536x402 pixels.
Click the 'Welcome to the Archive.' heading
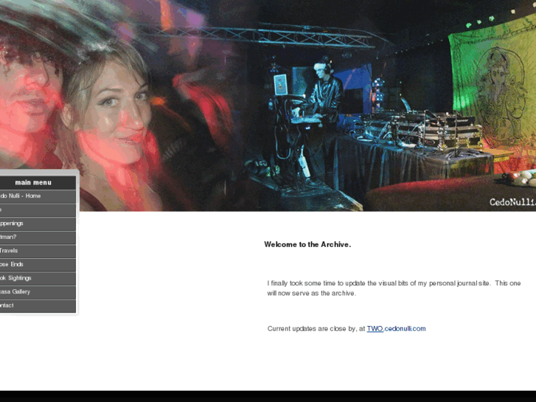tap(307, 244)
